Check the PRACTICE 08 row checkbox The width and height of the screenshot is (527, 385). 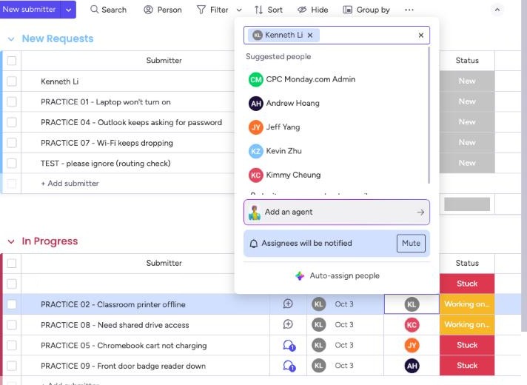point(12,325)
